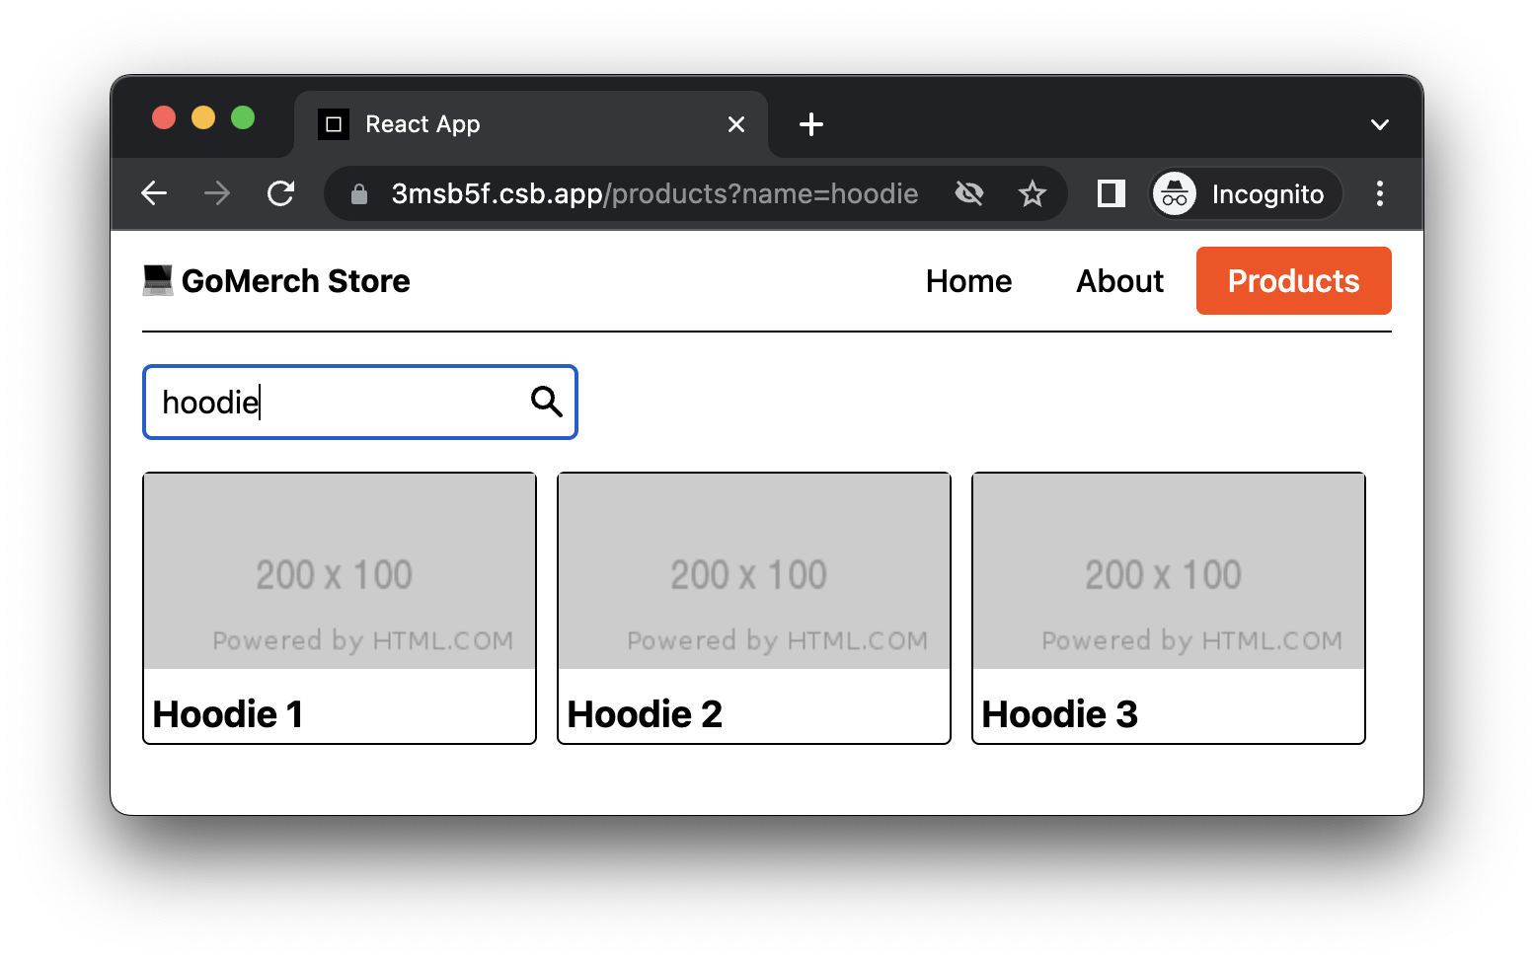Switch to the React App tab

(513, 124)
